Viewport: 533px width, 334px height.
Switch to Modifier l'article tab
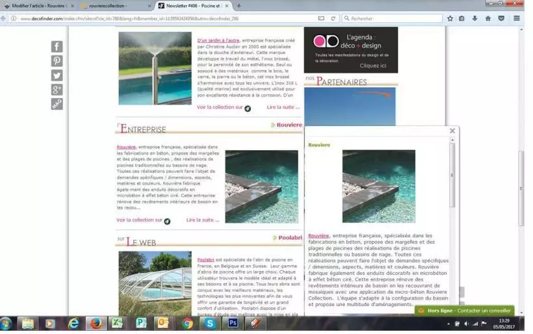tap(38, 6)
